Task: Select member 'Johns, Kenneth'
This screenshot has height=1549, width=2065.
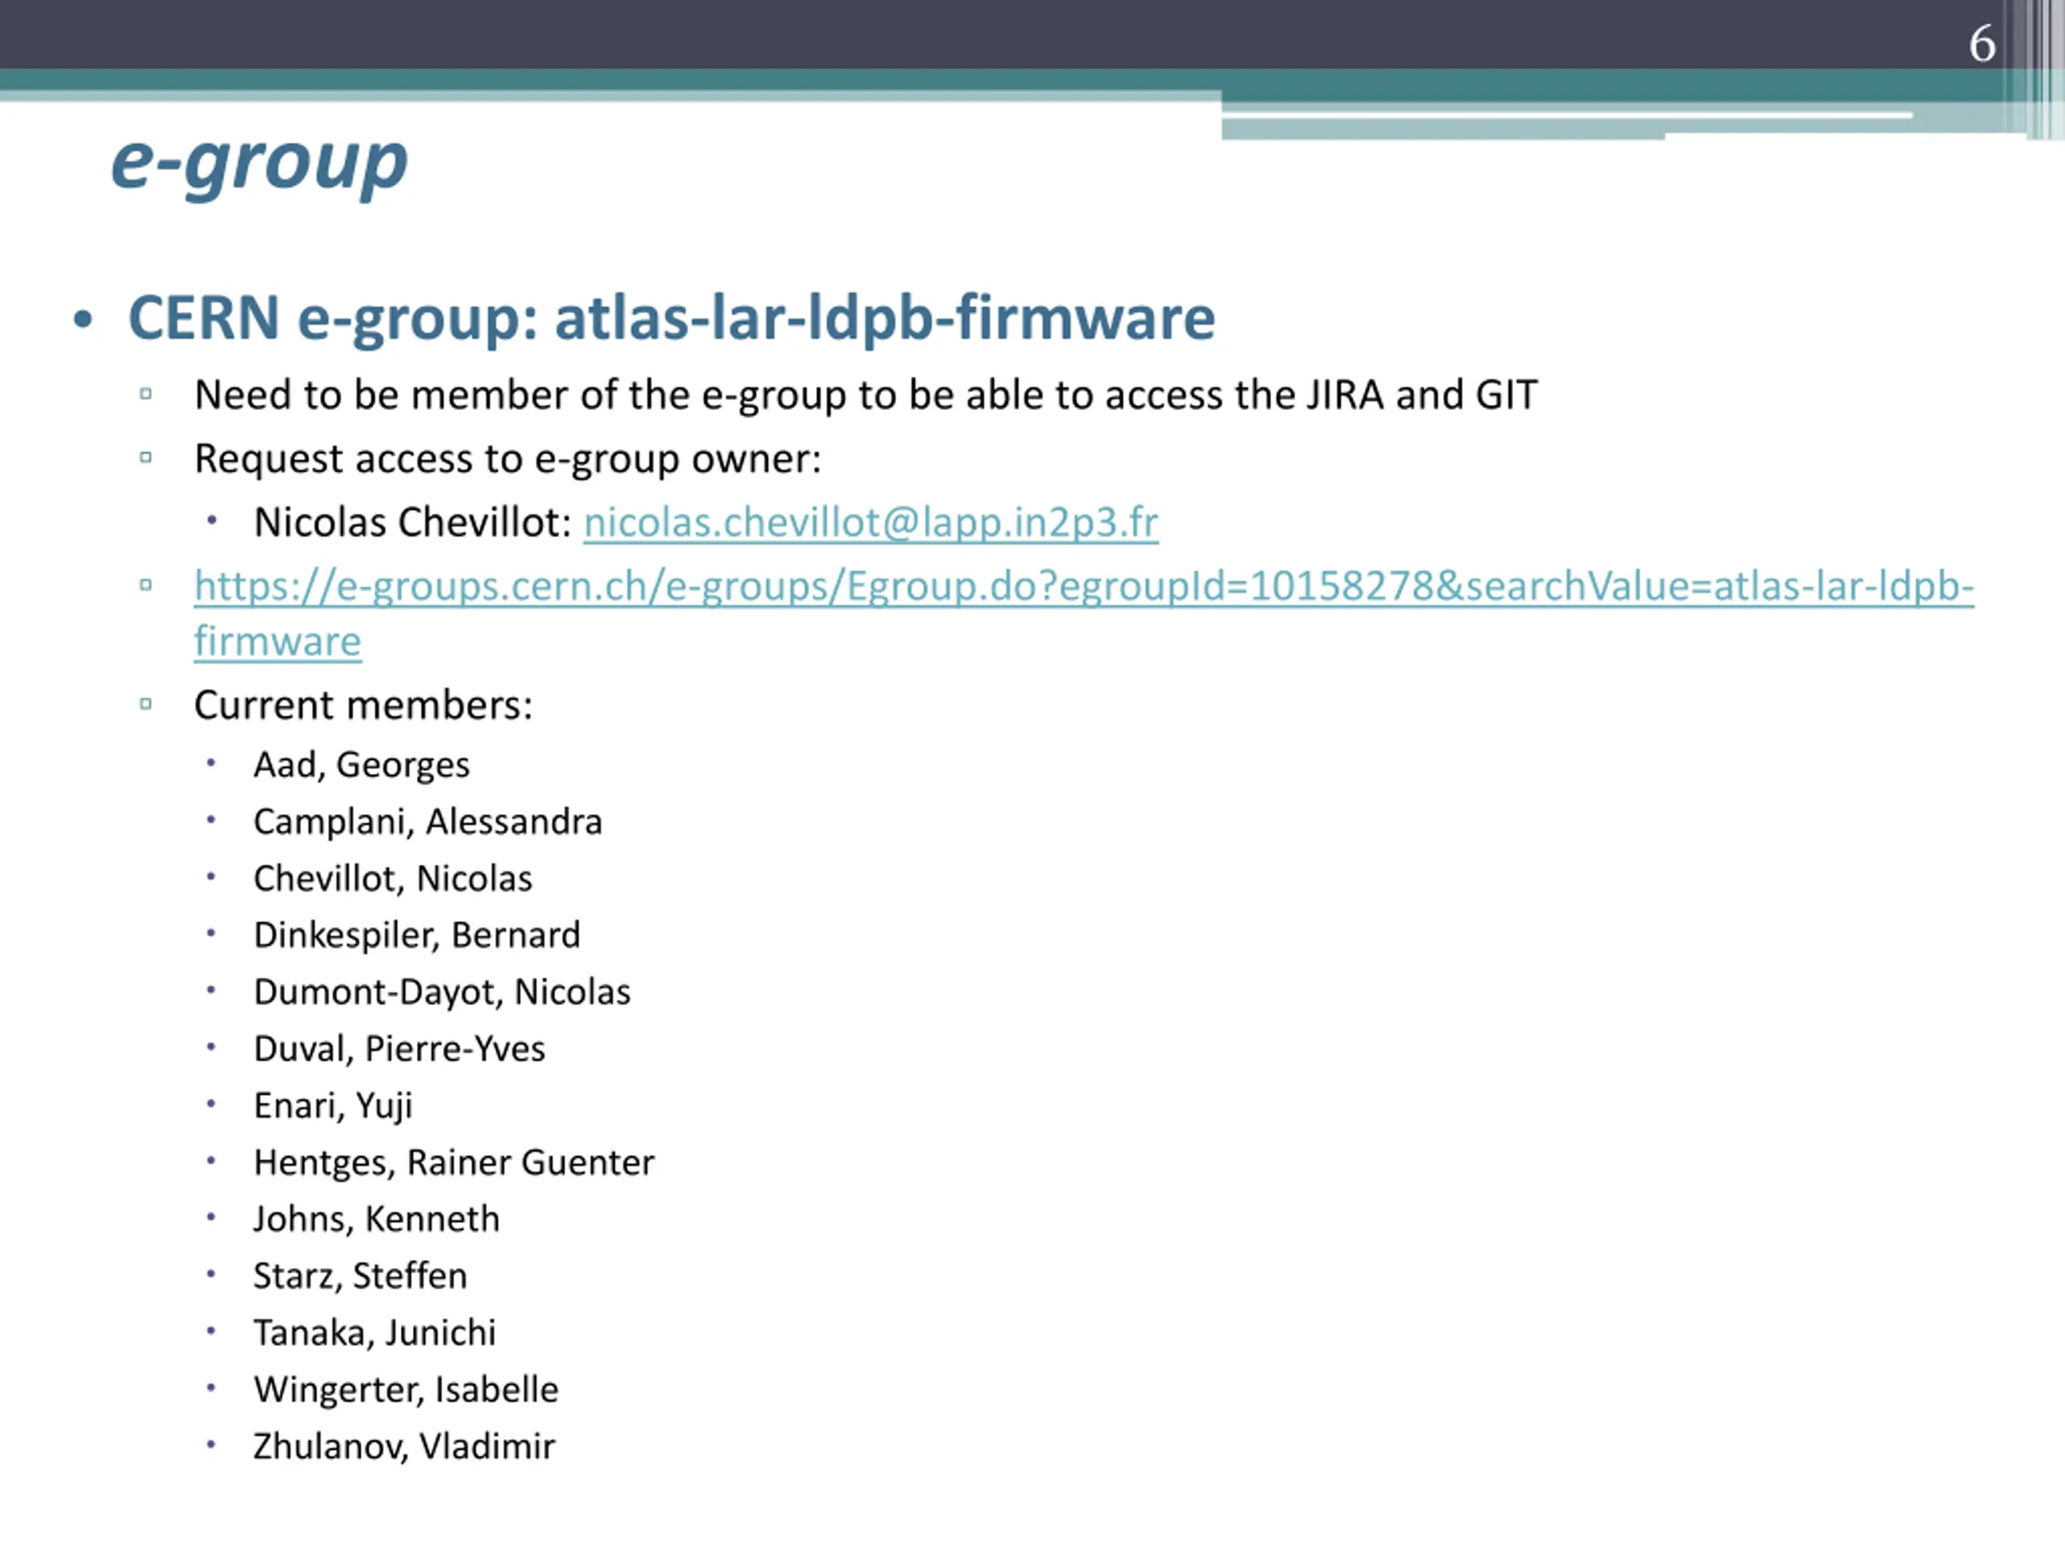Action: [376, 1219]
